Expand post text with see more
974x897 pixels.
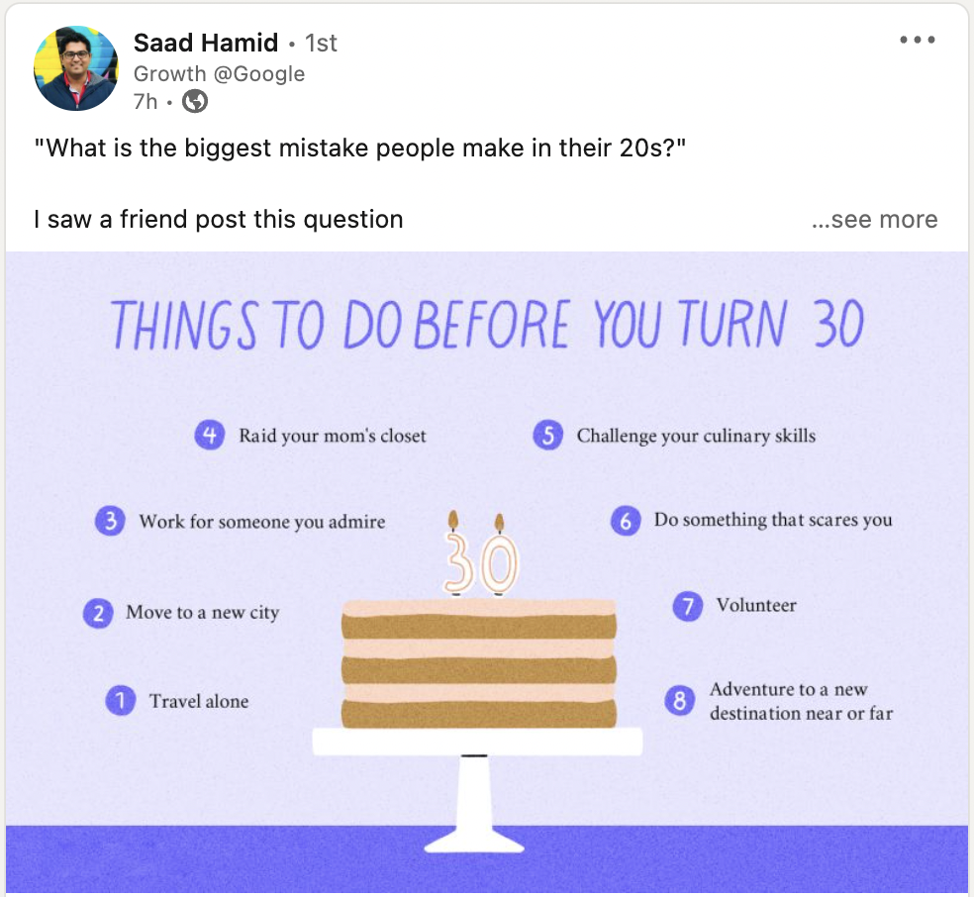[874, 220]
